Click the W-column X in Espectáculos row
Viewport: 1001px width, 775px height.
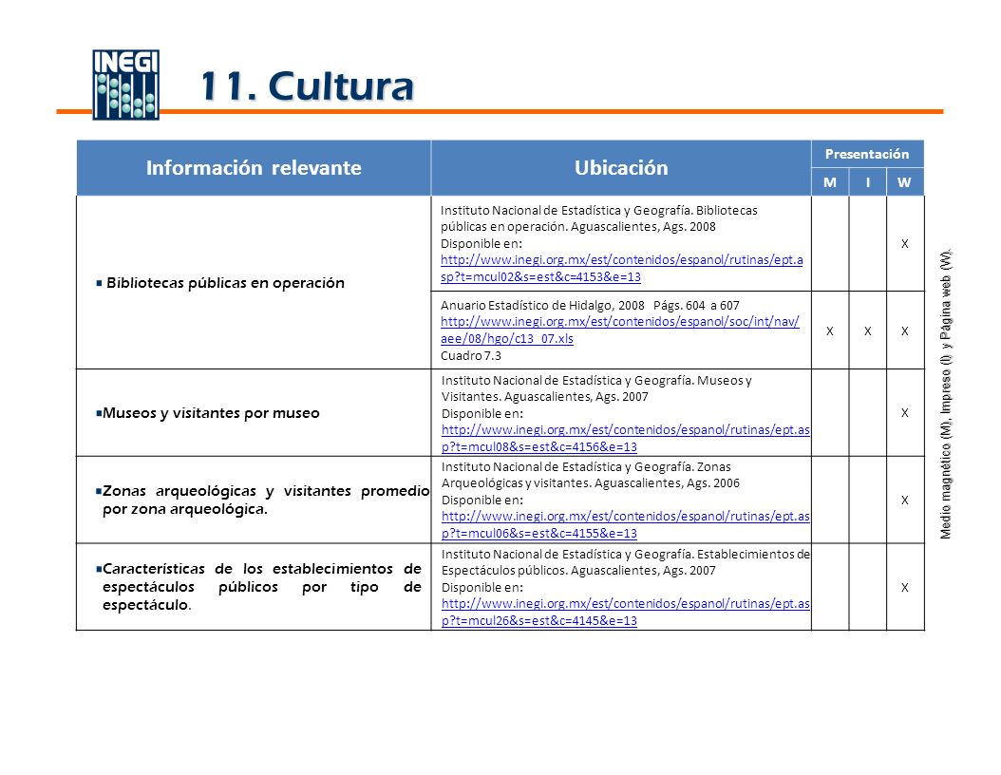[904, 588]
